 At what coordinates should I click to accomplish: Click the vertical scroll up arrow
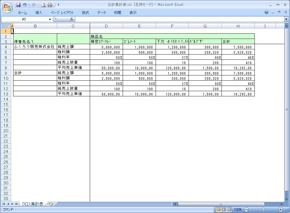(x=287, y=26)
